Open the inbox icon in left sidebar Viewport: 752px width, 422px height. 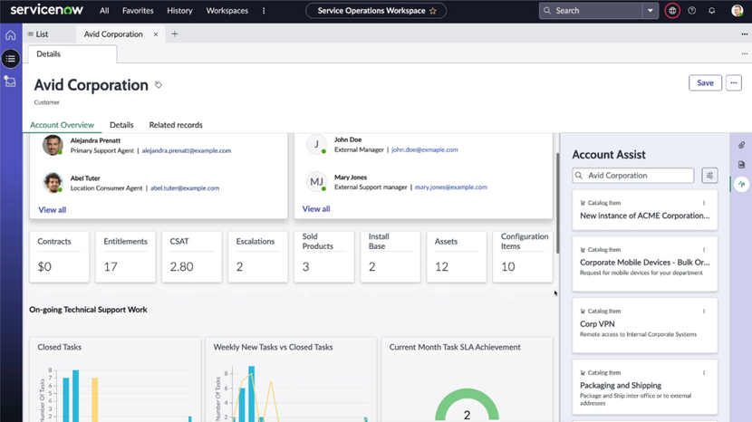(11, 82)
